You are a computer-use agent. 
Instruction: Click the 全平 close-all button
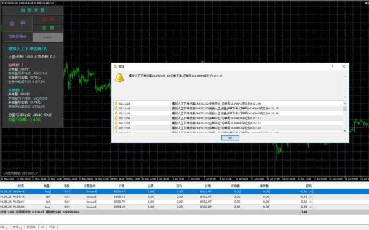coord(17,23)
